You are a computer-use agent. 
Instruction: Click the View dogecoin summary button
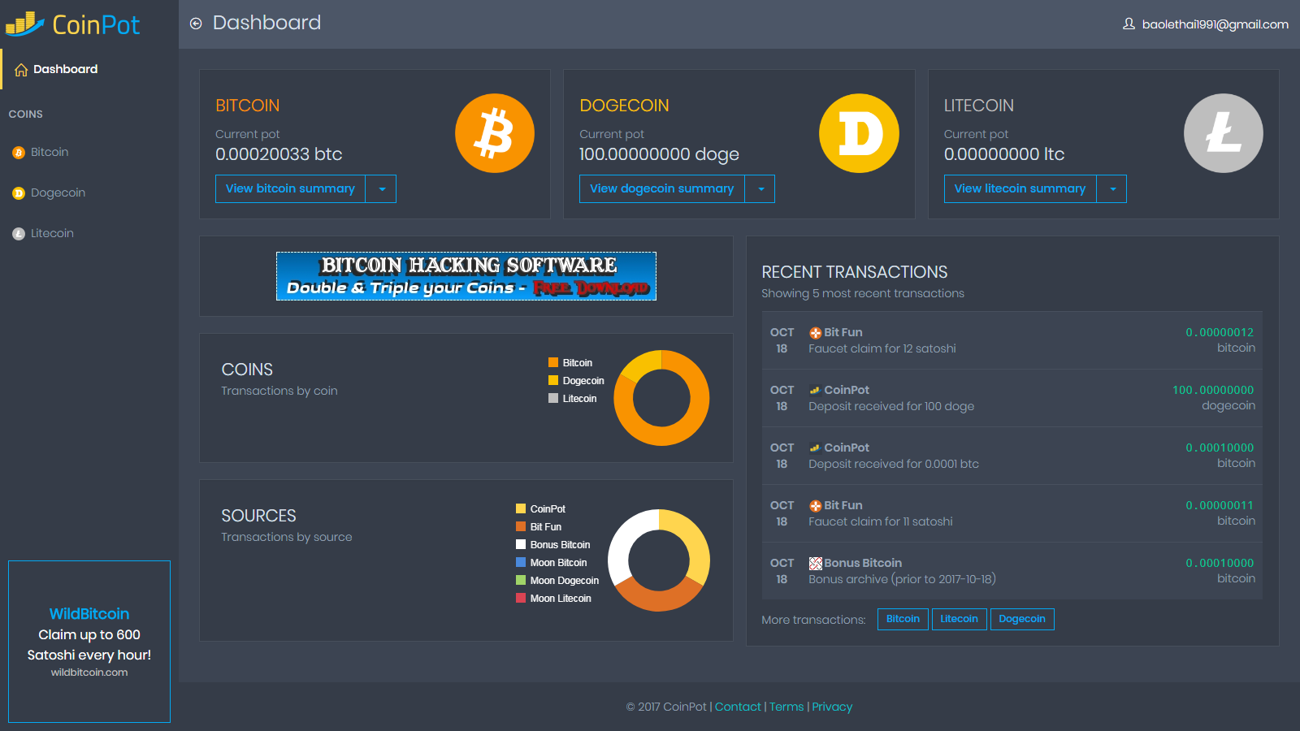[x=662, y=189]
